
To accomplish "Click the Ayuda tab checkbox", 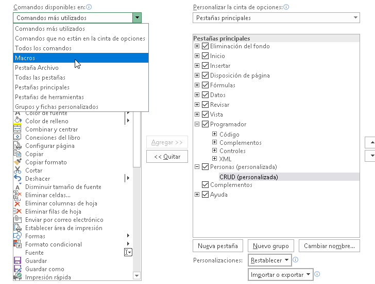I will (x=206, y=194).
